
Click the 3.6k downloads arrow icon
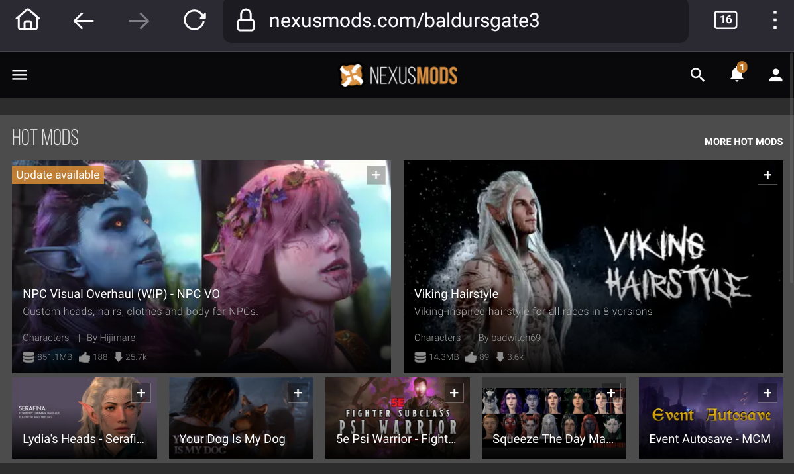[500, 357]
